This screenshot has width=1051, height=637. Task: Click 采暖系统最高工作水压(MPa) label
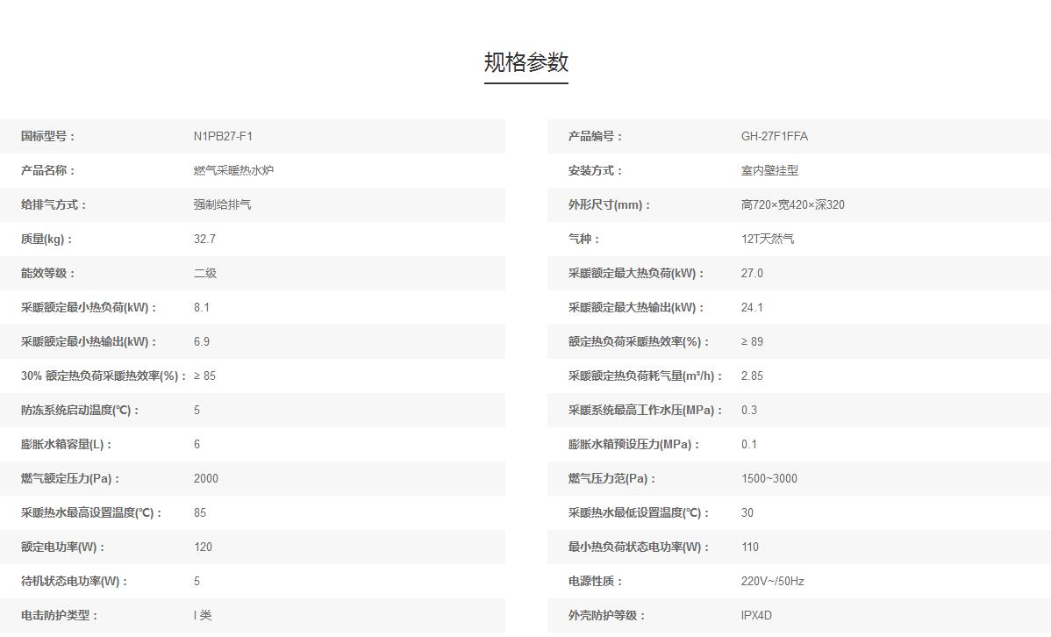click(x=646, y=410)
